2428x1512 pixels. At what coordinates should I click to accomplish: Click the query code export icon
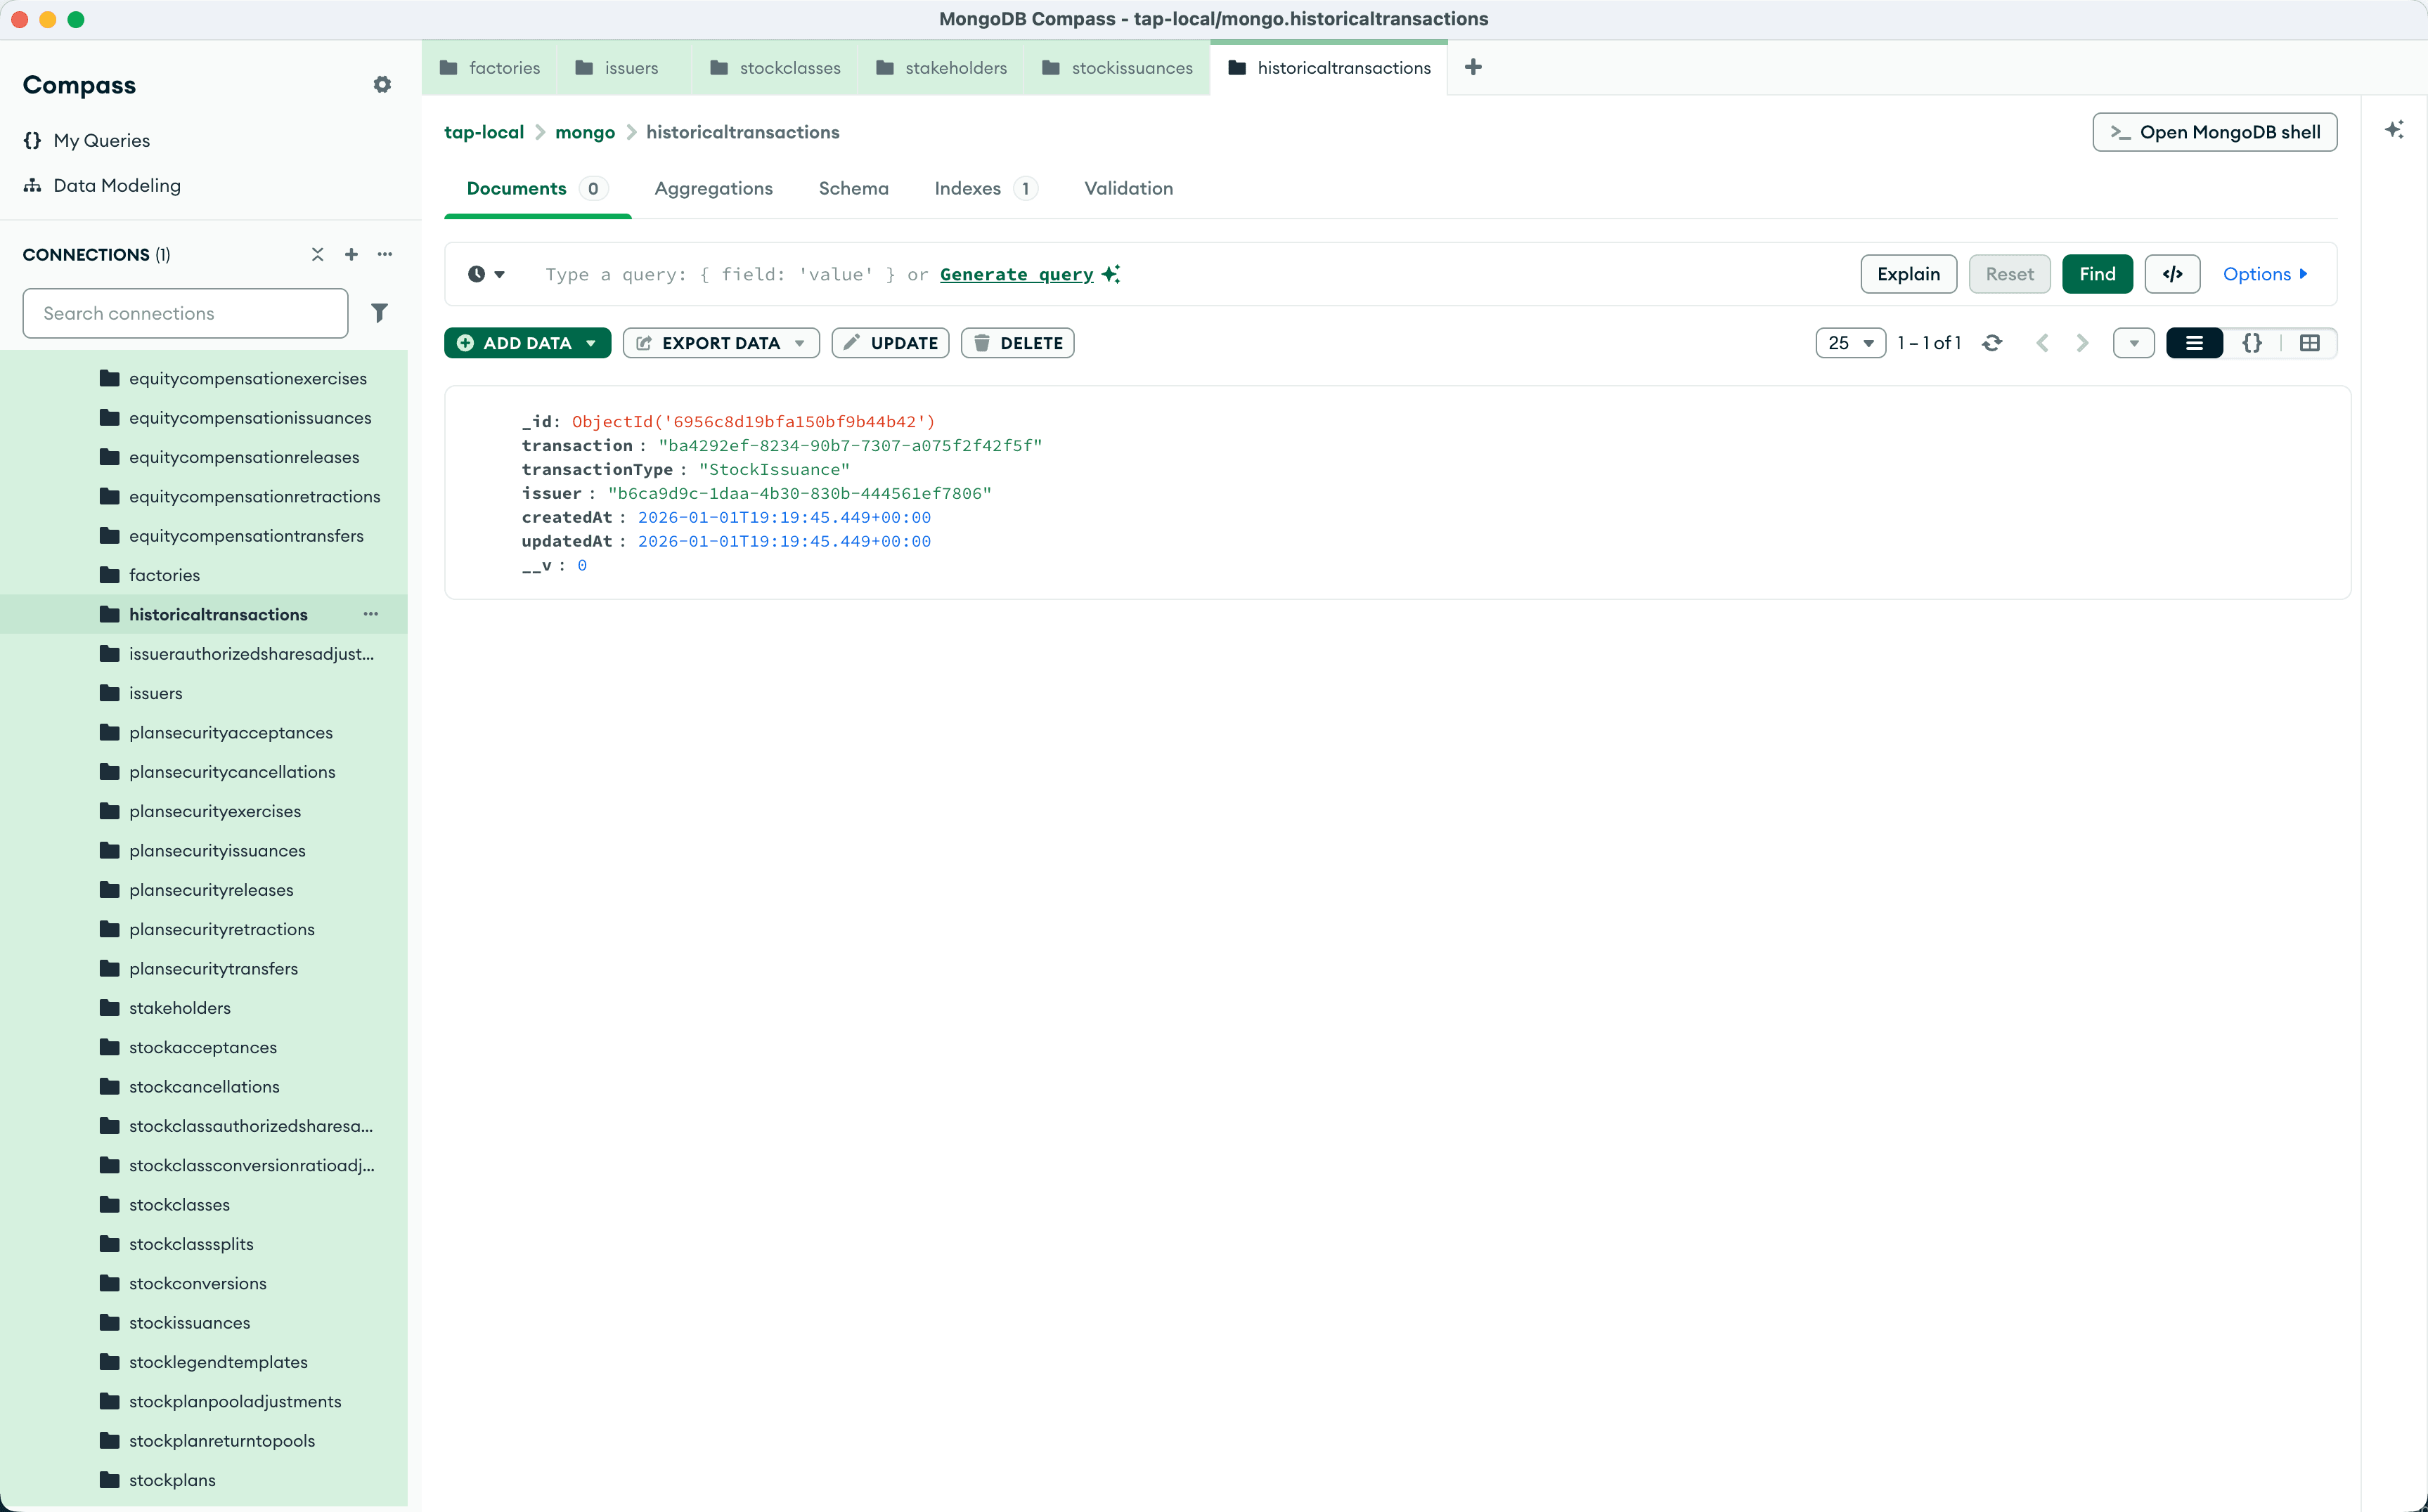[2172, 274]
